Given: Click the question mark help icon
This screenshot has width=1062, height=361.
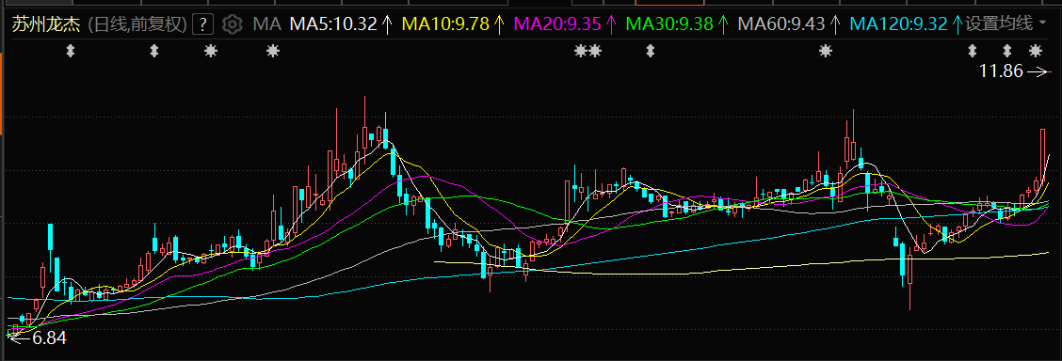Looking at the screenshot, I should (x=203, y=25).
